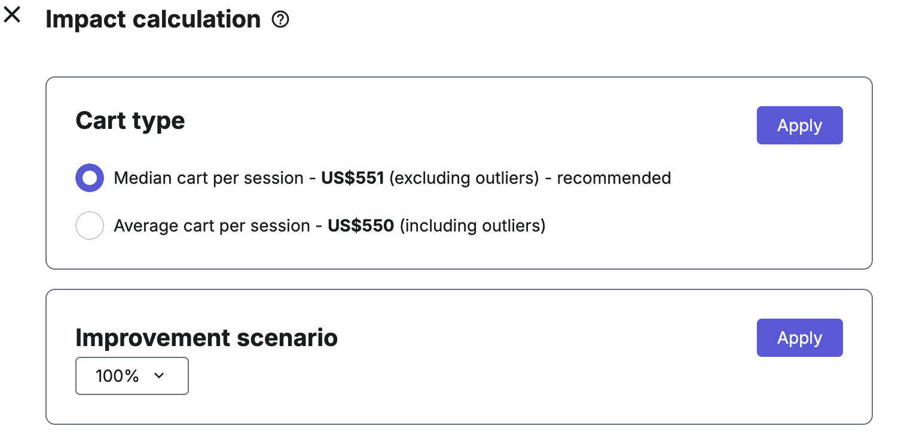Click the (including outliers) text

[x=472, y=226]
